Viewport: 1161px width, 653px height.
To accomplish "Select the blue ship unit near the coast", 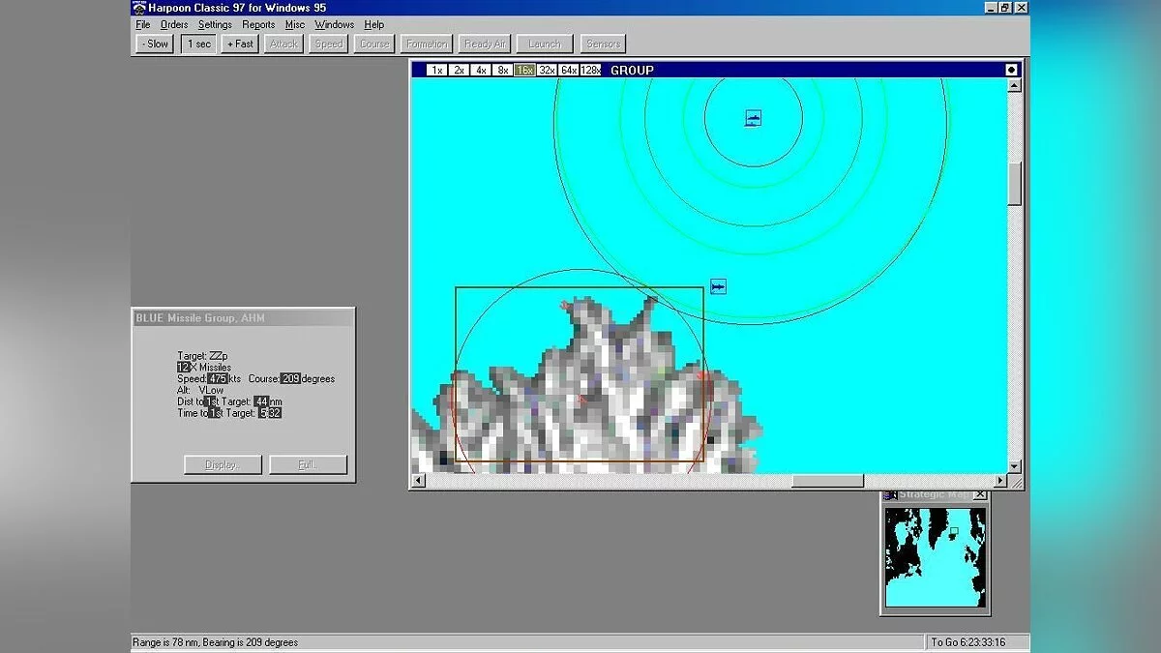I will point(718,286).
